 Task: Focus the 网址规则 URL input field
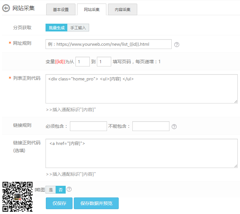pos(109,44)
